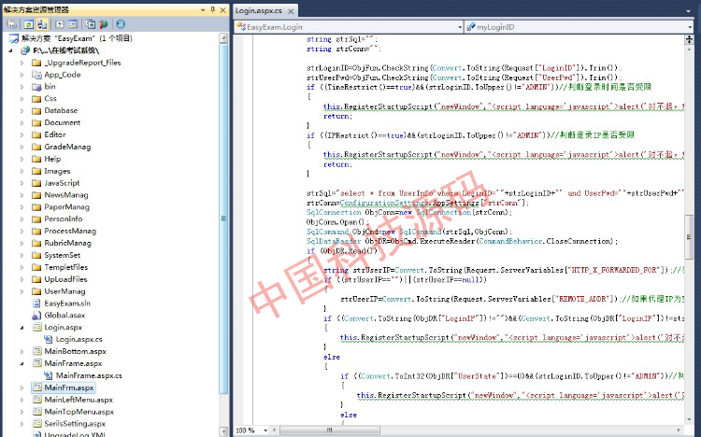The height and width of the screenshot is (437, 701).
Task: Open the 100 % zoom dropdown
Action: pos(265,430)
